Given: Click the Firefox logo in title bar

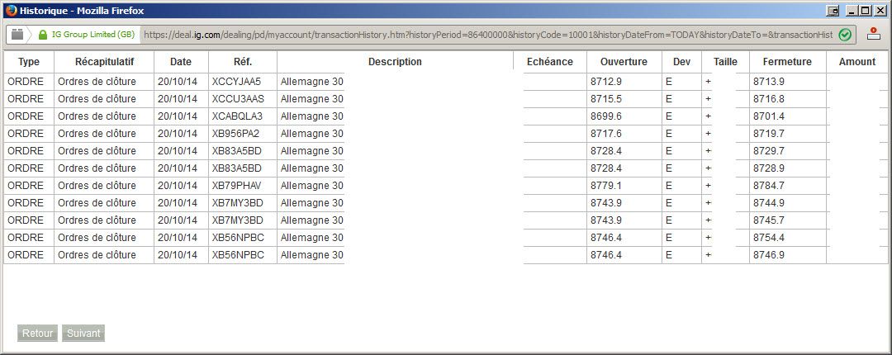Looking at the screenshot, I should (10, 11).
